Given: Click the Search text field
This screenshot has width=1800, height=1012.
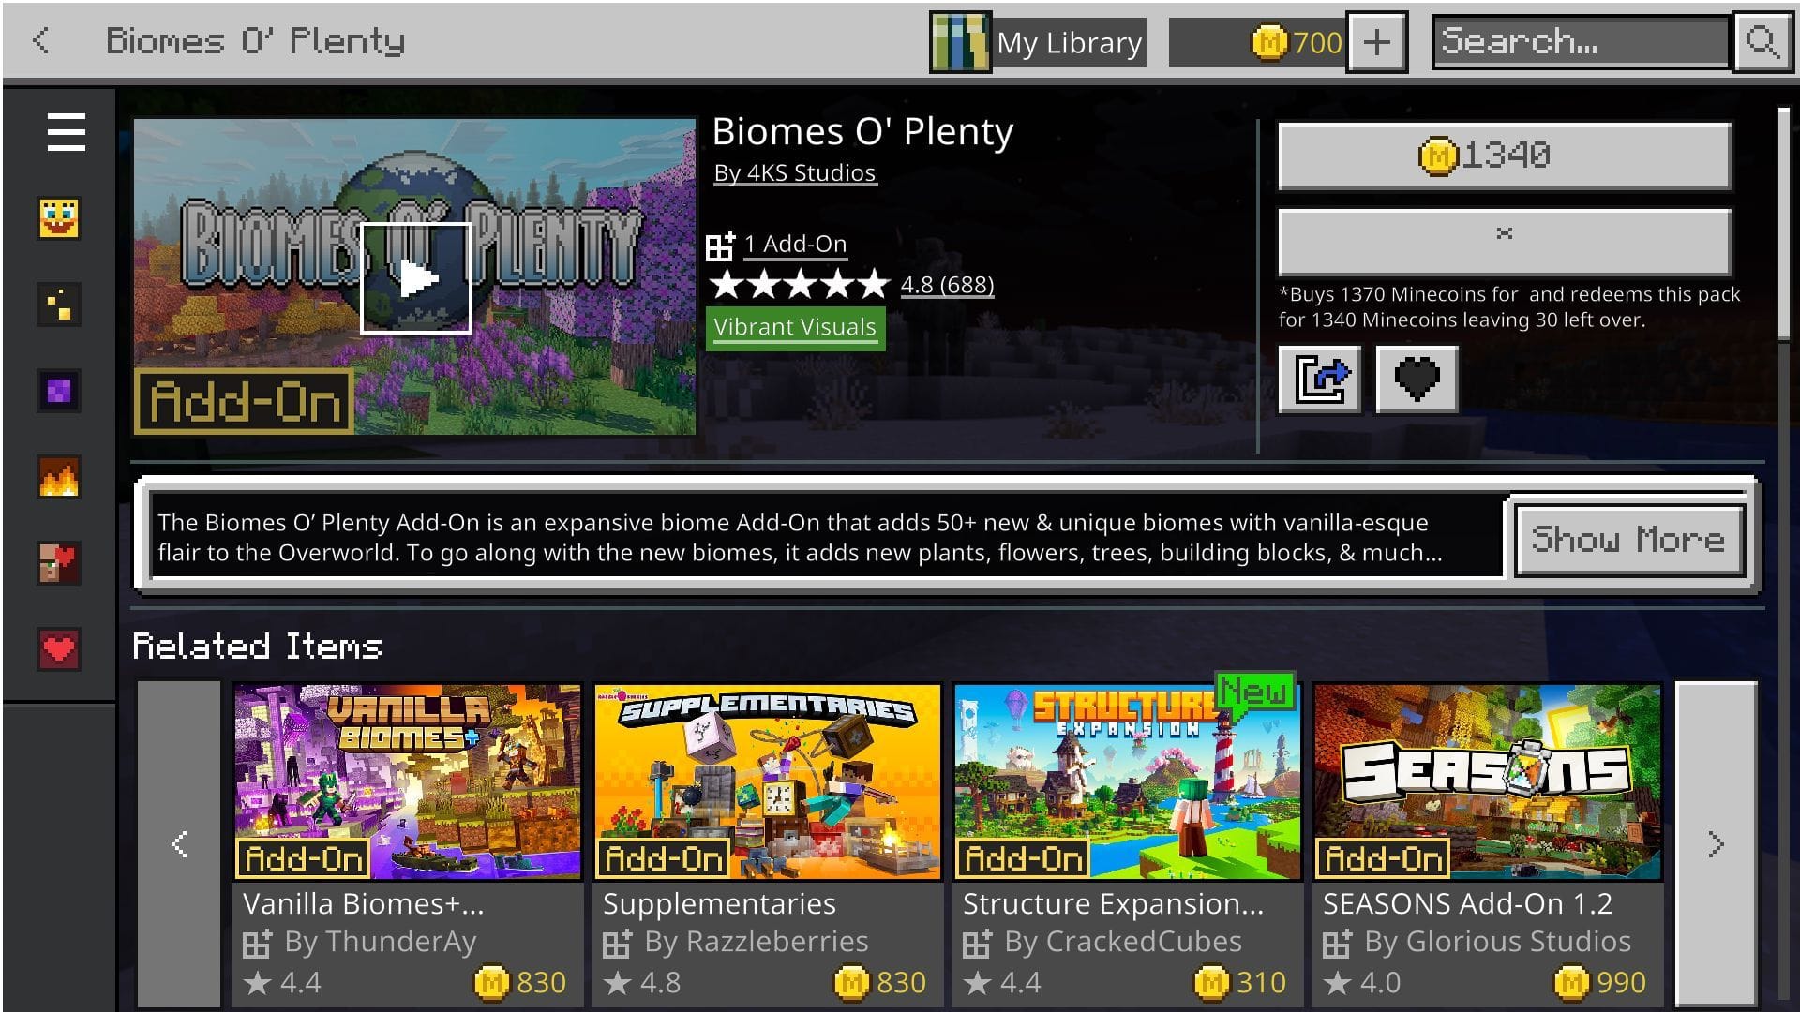Looking at the screenshot, I should [x=1581, y=42].
